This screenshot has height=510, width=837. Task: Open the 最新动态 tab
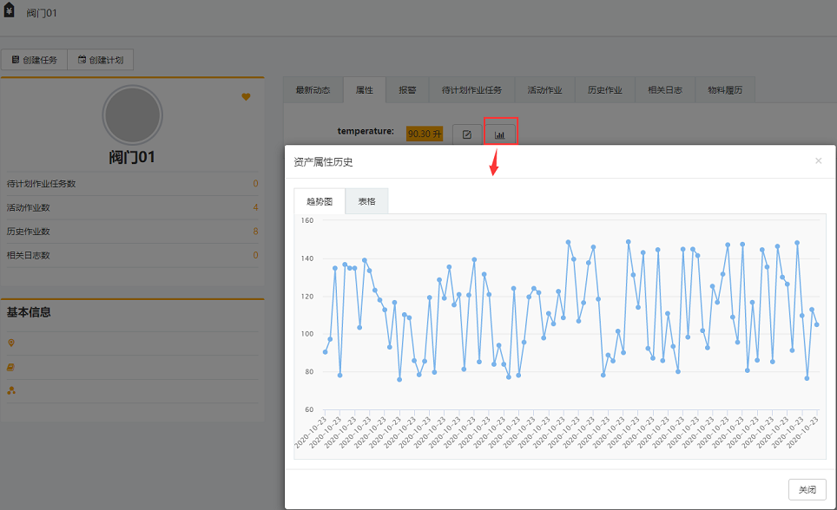click(313, 90)
